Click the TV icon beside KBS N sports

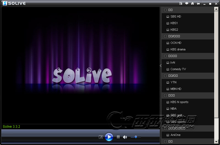coord(168,102)
